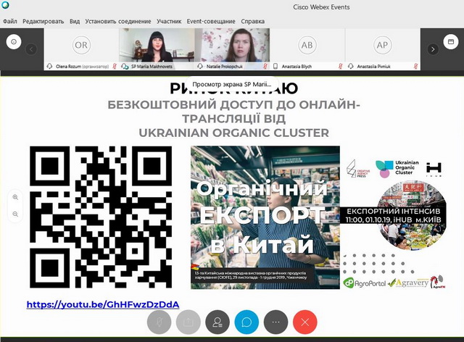The height and width of the screenshot is (342, 464).
Task: Click the Natalie Prokopchuk name label
Action: click(x=225, y=67)
